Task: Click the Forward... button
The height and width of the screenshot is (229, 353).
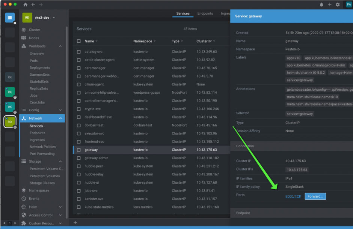Action: click(x=315, y=196)
